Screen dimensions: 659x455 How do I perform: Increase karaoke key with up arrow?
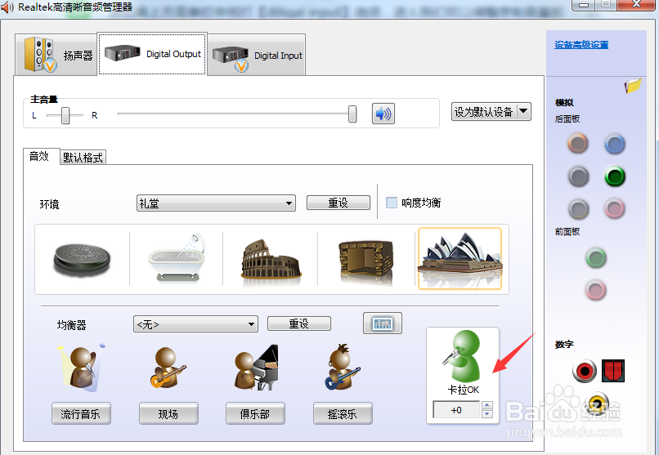pos(487,405)
